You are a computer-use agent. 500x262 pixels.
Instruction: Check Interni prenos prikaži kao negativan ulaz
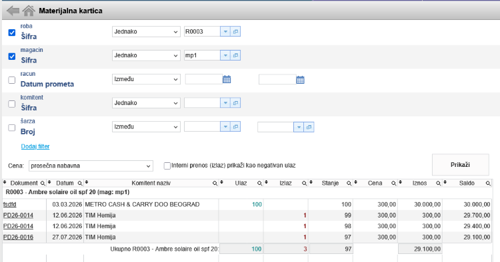point(167,166)
